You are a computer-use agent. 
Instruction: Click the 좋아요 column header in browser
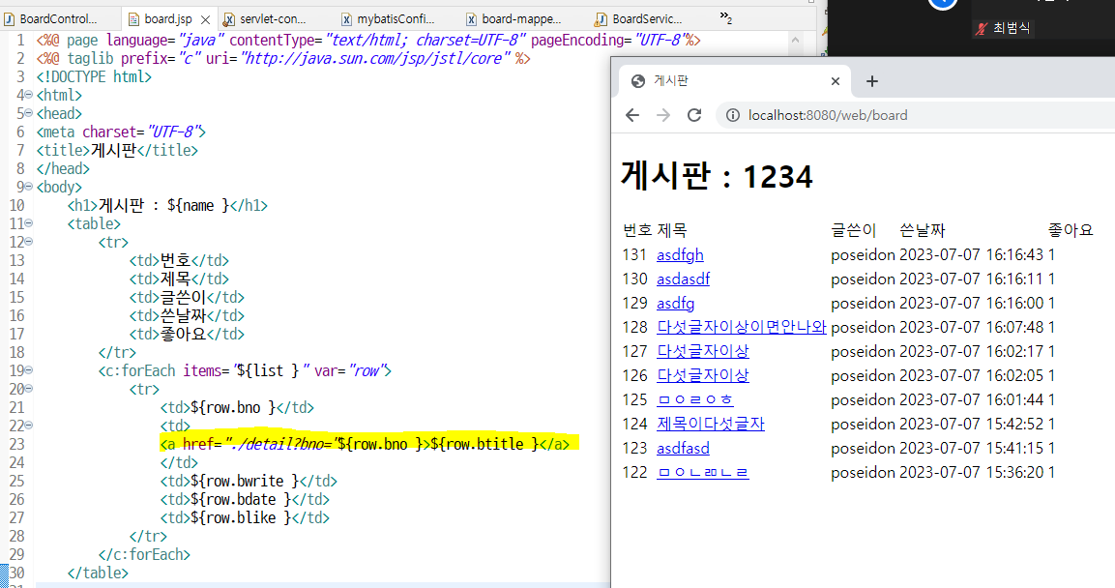1071,230
